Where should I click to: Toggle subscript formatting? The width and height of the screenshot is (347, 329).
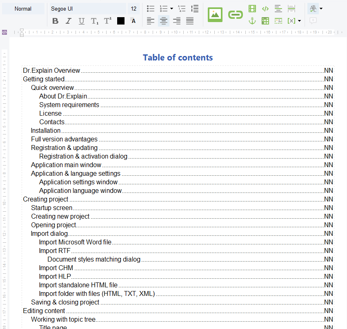pyautogui.click(x=94, y=21)
